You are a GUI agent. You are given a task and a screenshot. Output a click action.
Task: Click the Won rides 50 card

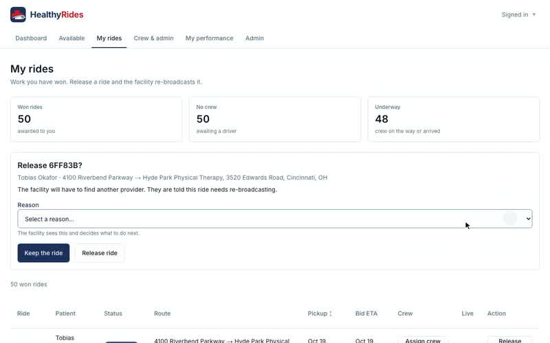(96, 119)
